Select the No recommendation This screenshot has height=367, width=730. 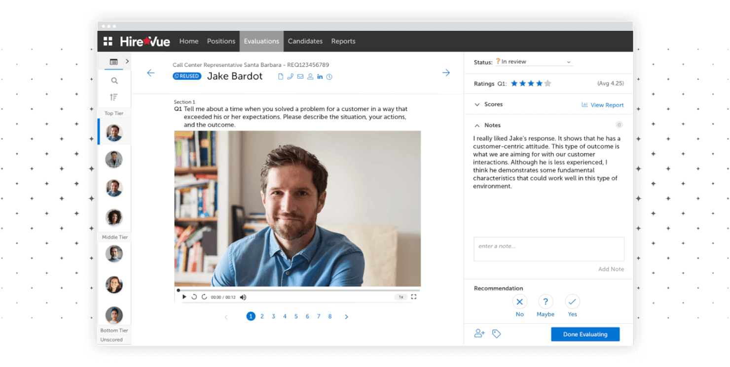coord(520,301)
